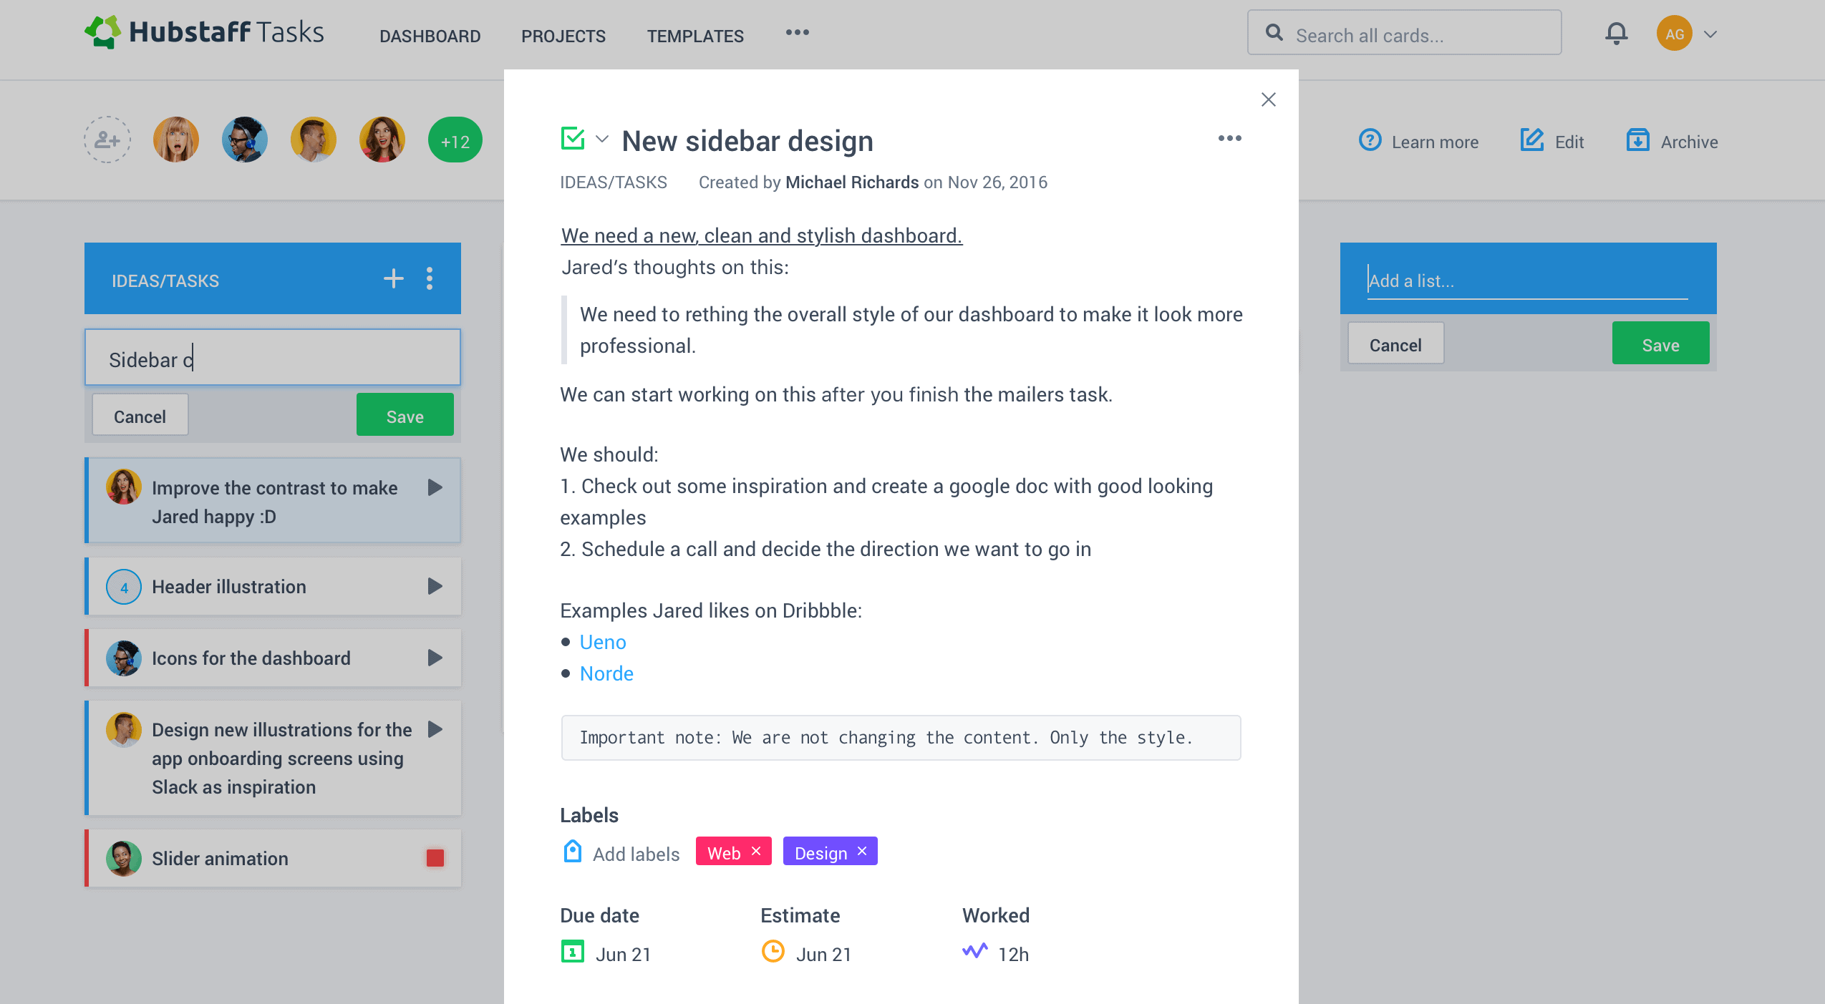The height and width of the screenshot is (1004, 1825).
Task: Expand the top navigation more menu
Action: (x=797, y=33)
